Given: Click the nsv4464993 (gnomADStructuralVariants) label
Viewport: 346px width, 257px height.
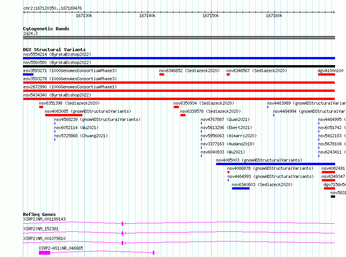Looking at the screenshot, I should 271,176.
